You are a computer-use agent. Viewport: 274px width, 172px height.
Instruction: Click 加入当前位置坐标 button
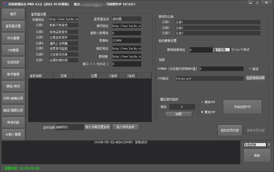tap(98, 127)
